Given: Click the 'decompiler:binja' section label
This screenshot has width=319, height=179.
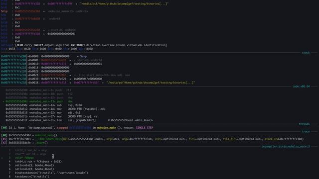Looking at the screenshot, I should 286,146.
